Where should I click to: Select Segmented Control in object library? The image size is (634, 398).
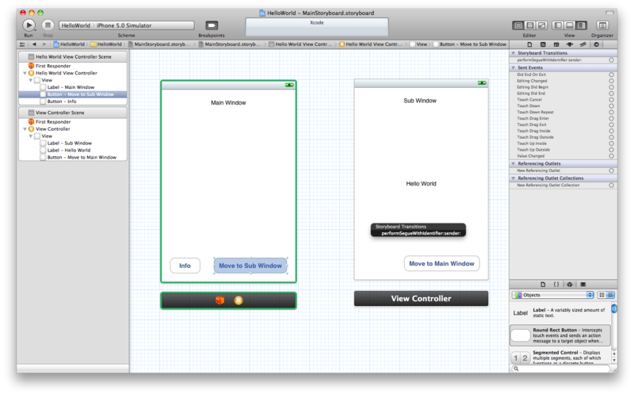560,356
